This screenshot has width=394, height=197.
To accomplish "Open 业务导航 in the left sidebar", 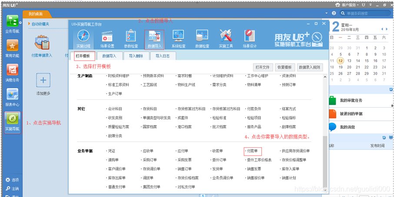I will pos(12,24).
